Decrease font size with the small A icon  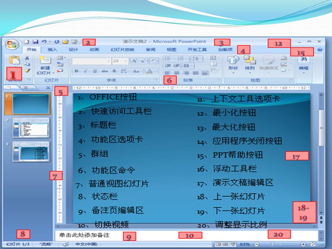point(143,61)
